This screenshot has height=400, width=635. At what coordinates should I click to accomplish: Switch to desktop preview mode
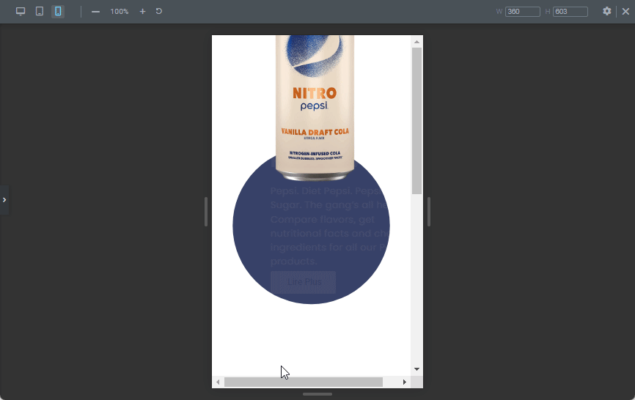(x=21, y=11)
